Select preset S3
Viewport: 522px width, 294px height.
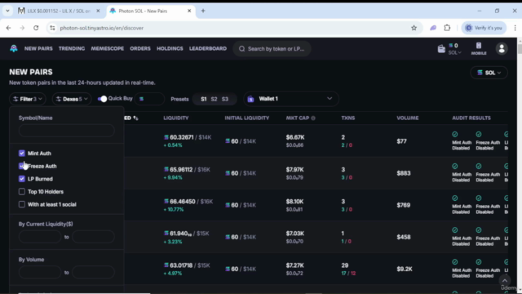point(225,100)
